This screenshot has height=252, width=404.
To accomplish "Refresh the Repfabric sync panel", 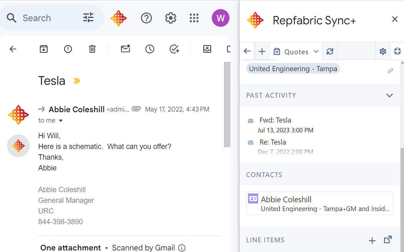I will (330, 51).
